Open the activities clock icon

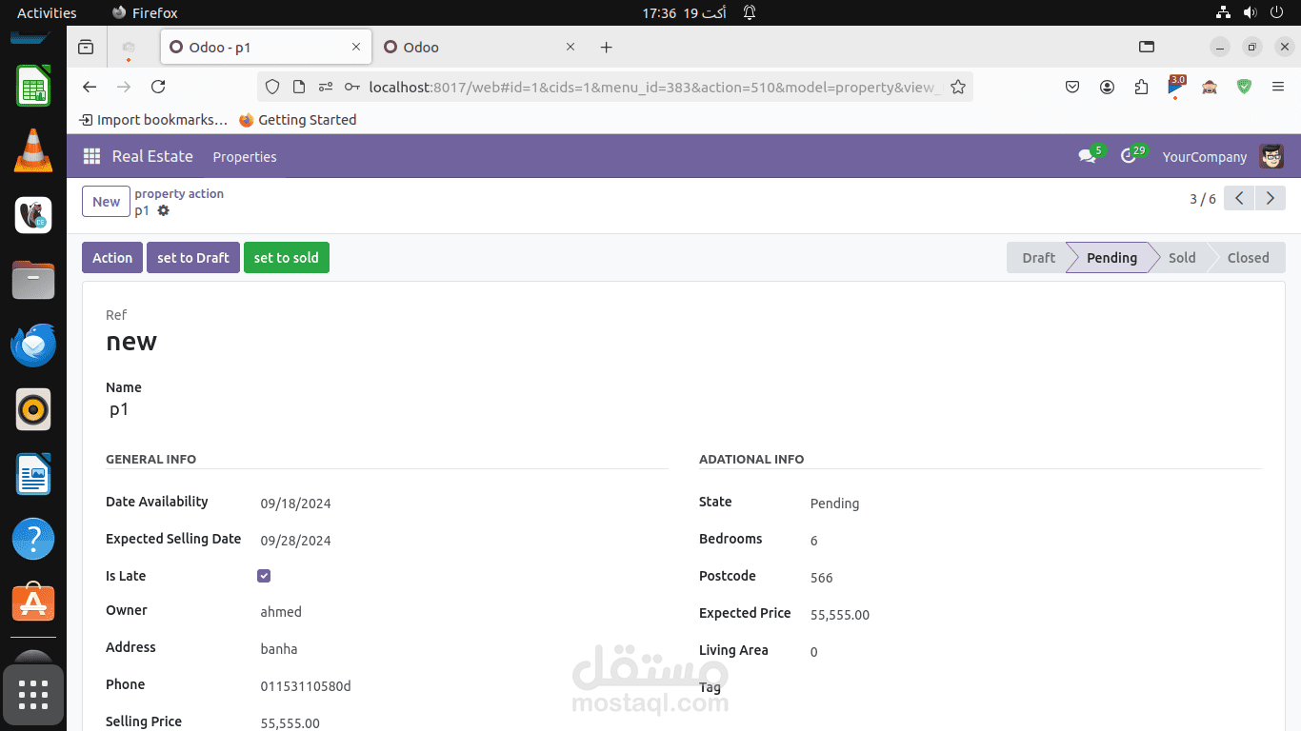(1129, 156)
